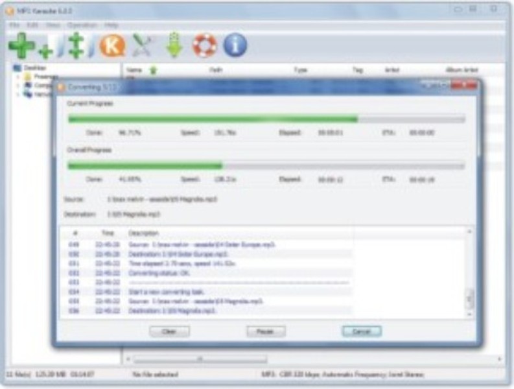Open help with the lifebuoy icon
Image resolution: width=514 pixels, height=389 pixels.
(x=205, y=45)
